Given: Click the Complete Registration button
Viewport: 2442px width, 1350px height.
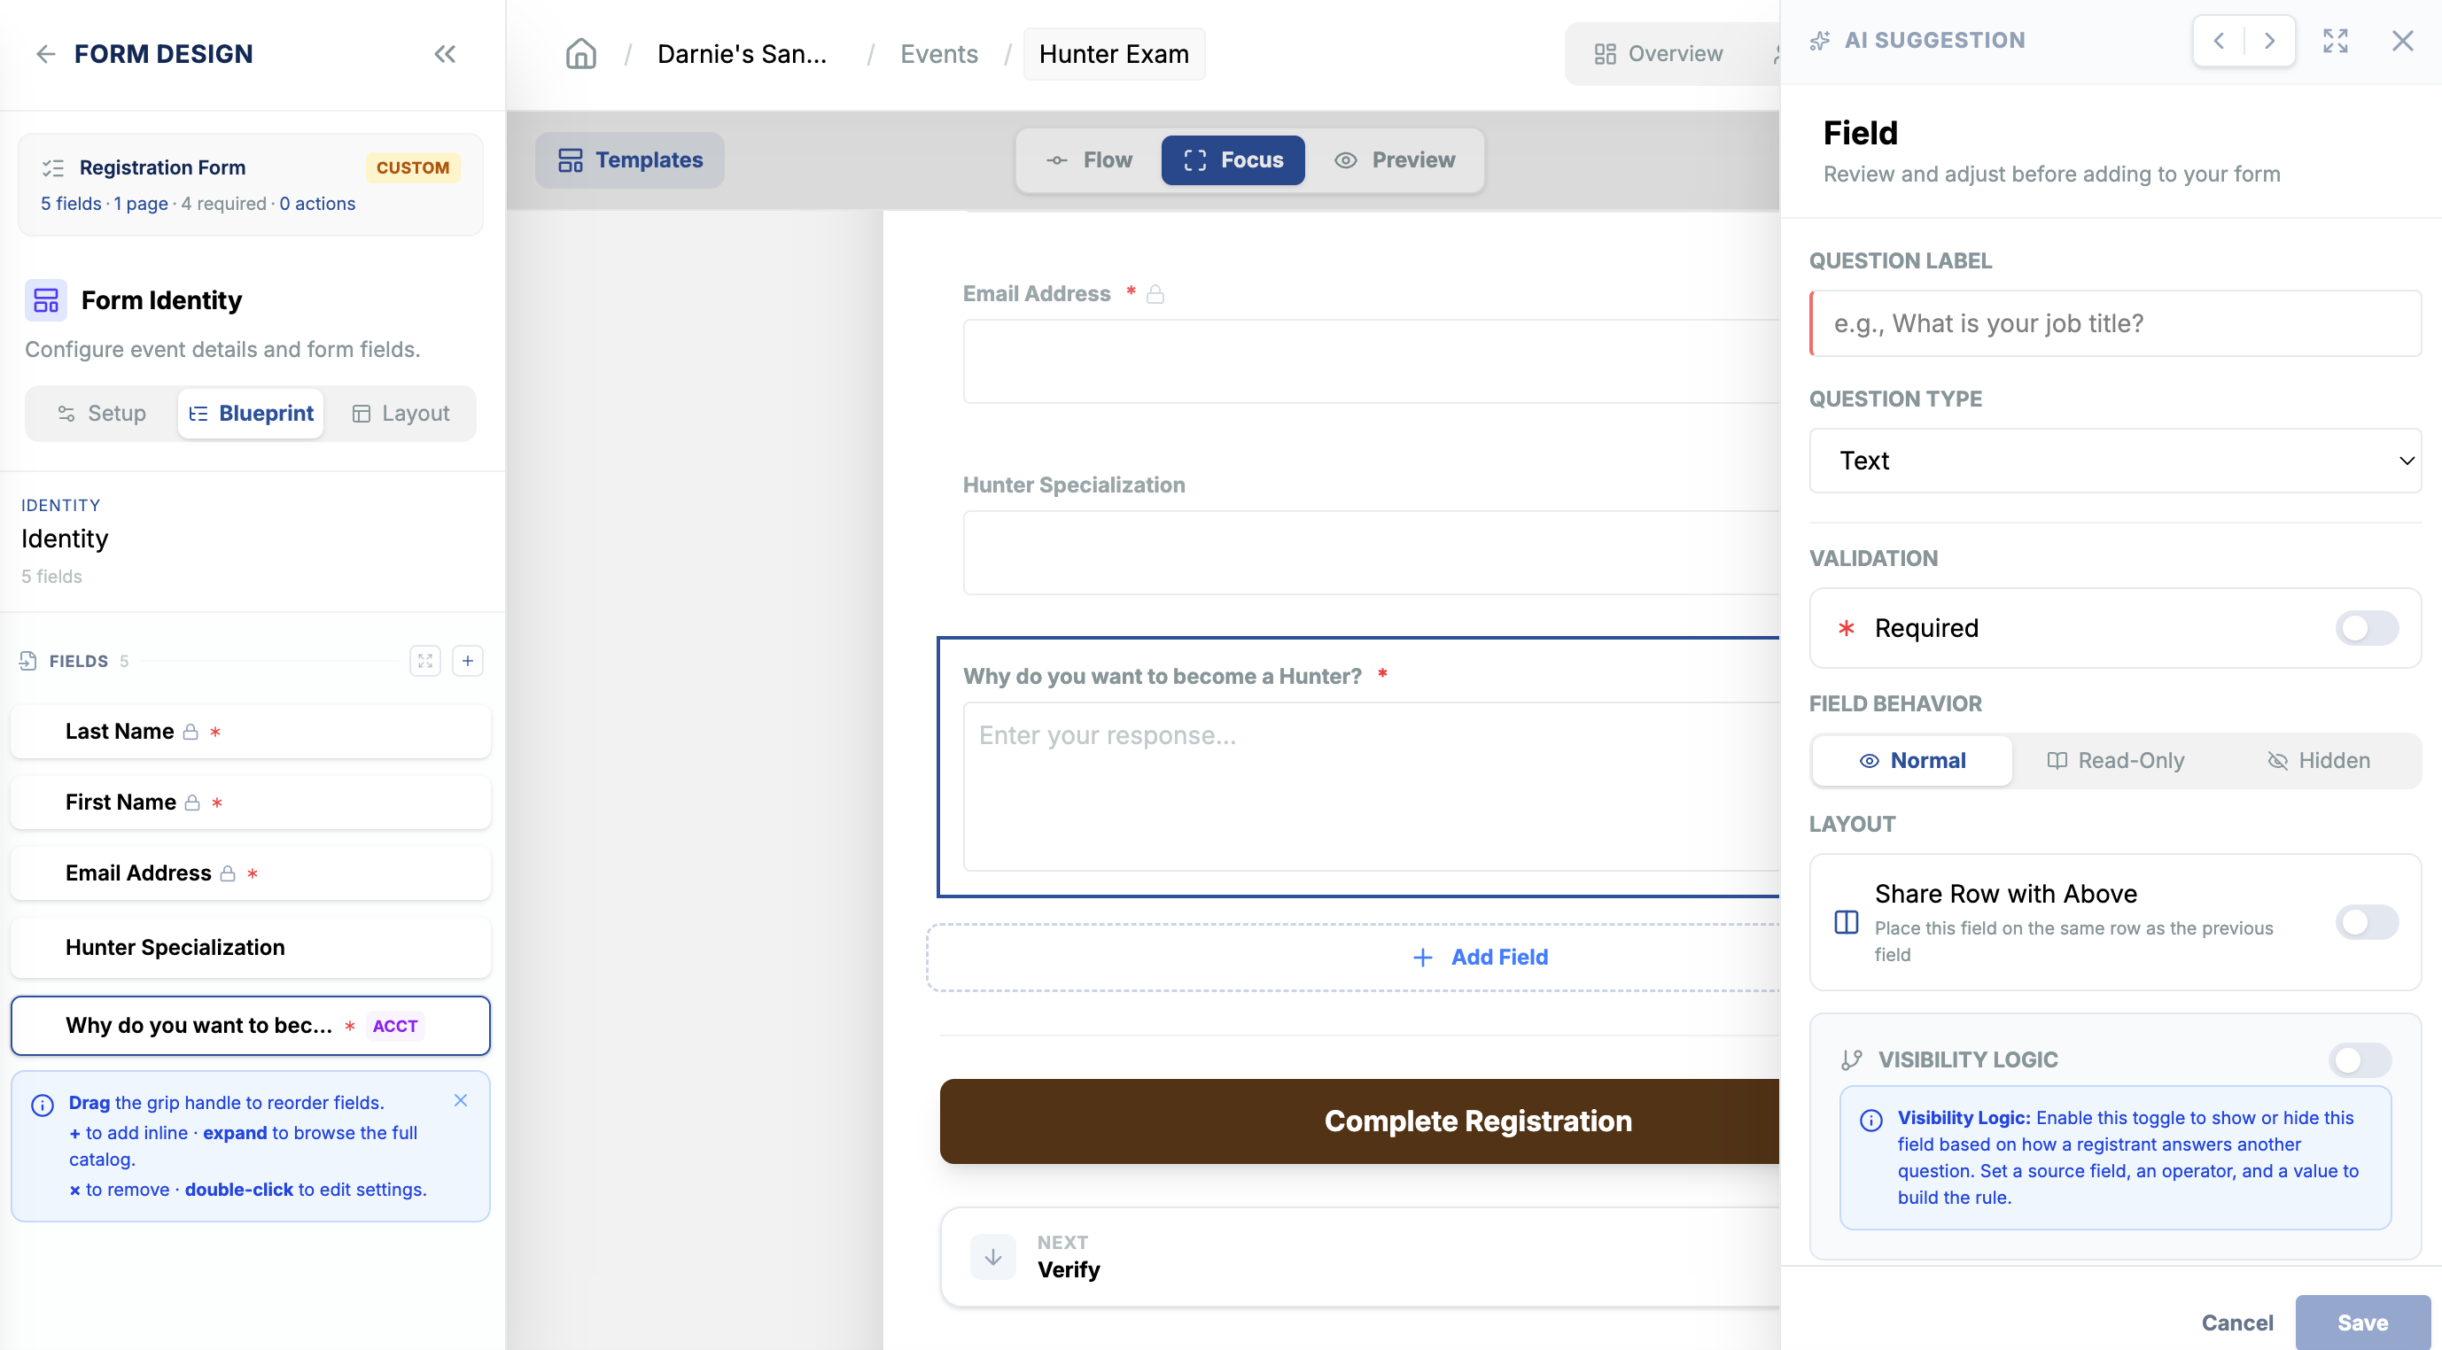Looking at the screenshot, I should click(1359, 1121).
